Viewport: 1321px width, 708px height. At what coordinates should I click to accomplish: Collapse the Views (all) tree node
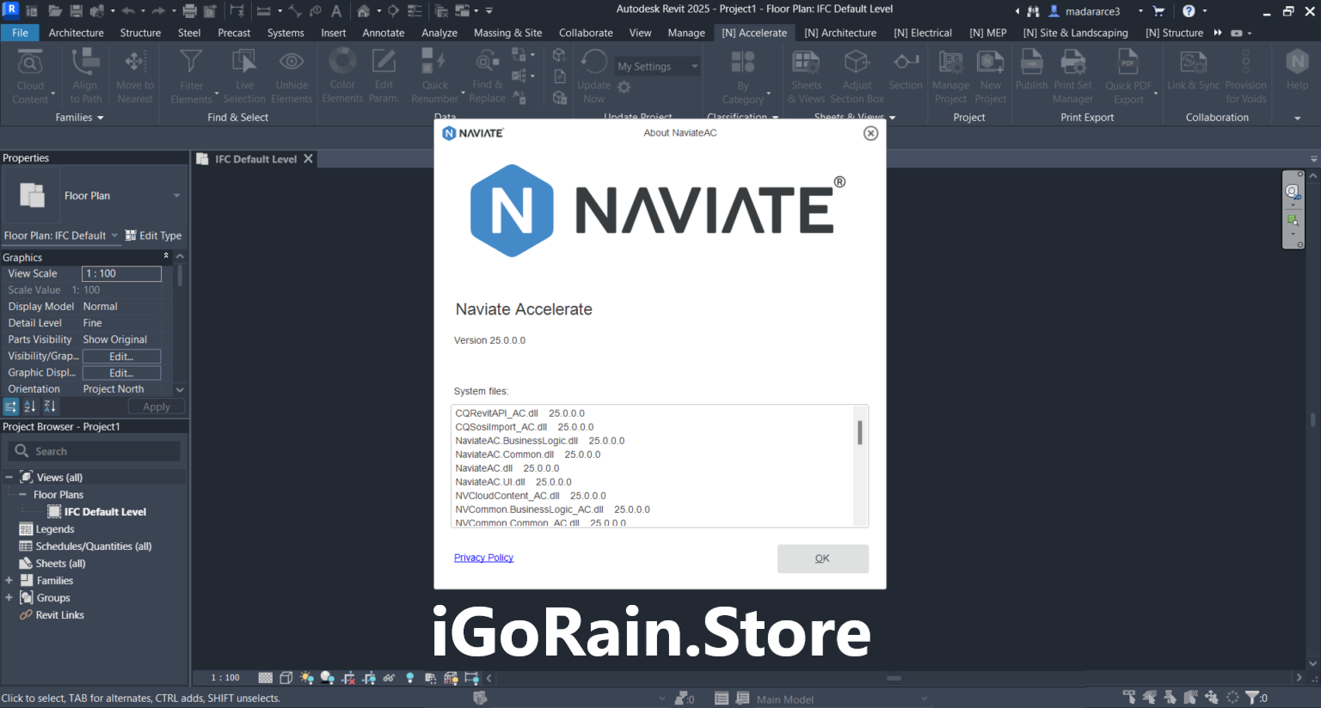click(x=9, y=478)
